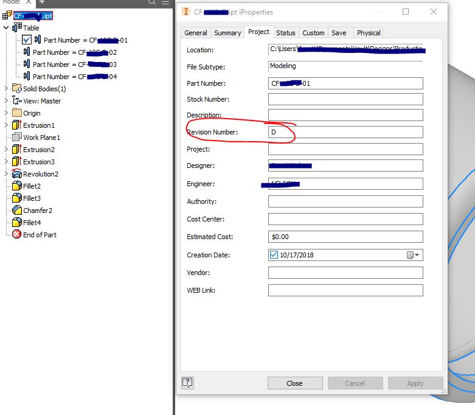Click the member icon for Part Number ending 01
This screenshot has height=415, width=475.
coord(38,40)
